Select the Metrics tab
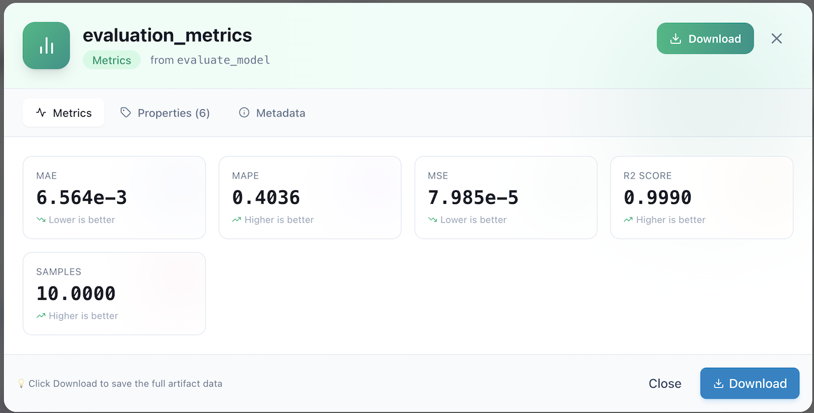This screenshot has width=814, height=413. coord(63,112)
